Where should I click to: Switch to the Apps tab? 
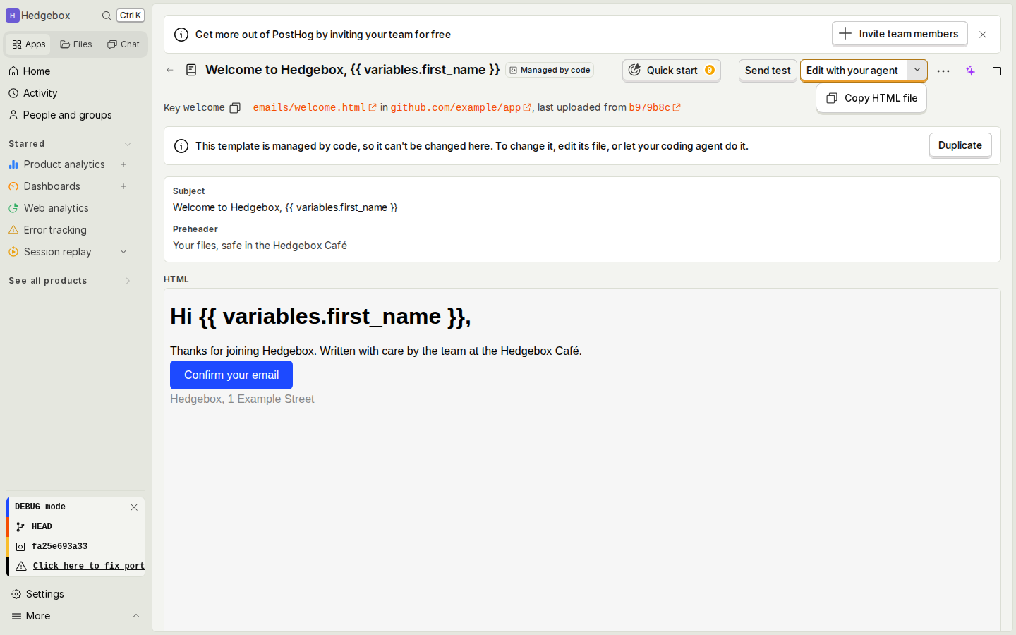click(29, 44)
